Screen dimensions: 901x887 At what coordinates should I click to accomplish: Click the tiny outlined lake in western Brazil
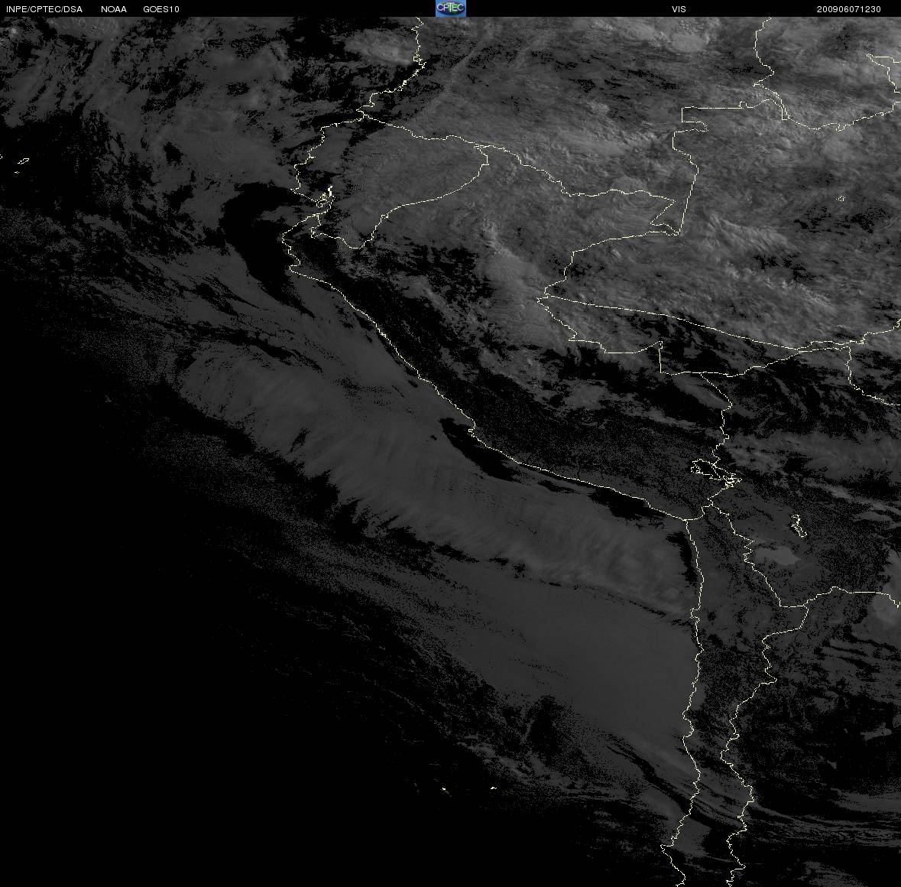tap(841, 198)
